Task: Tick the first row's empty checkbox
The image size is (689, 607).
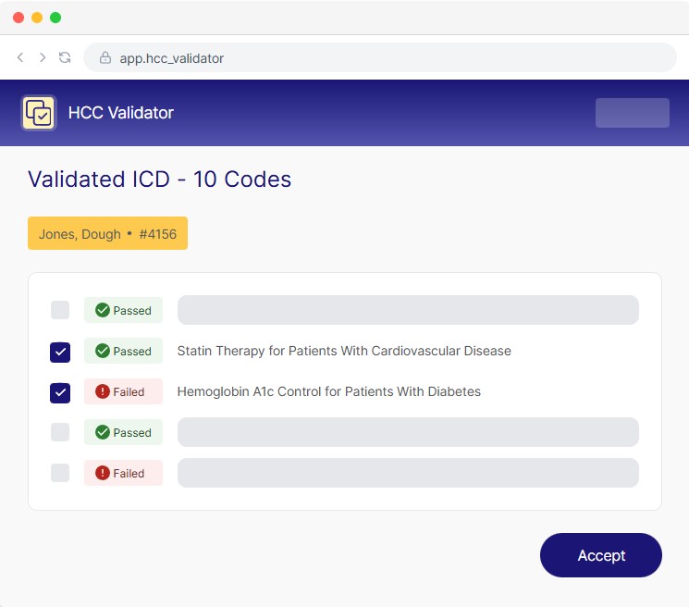Action: point(60,311)
